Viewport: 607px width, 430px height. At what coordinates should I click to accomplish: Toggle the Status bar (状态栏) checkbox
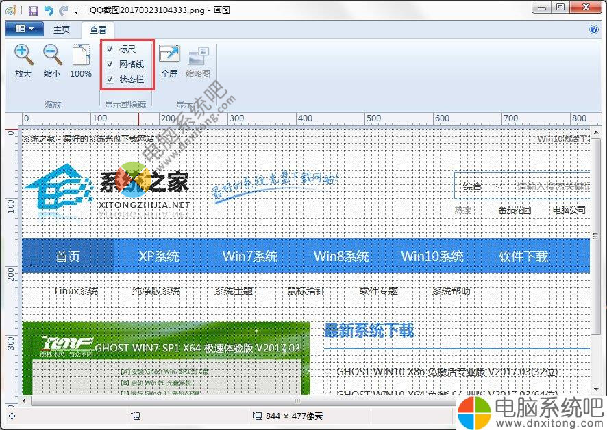(110, 79)
